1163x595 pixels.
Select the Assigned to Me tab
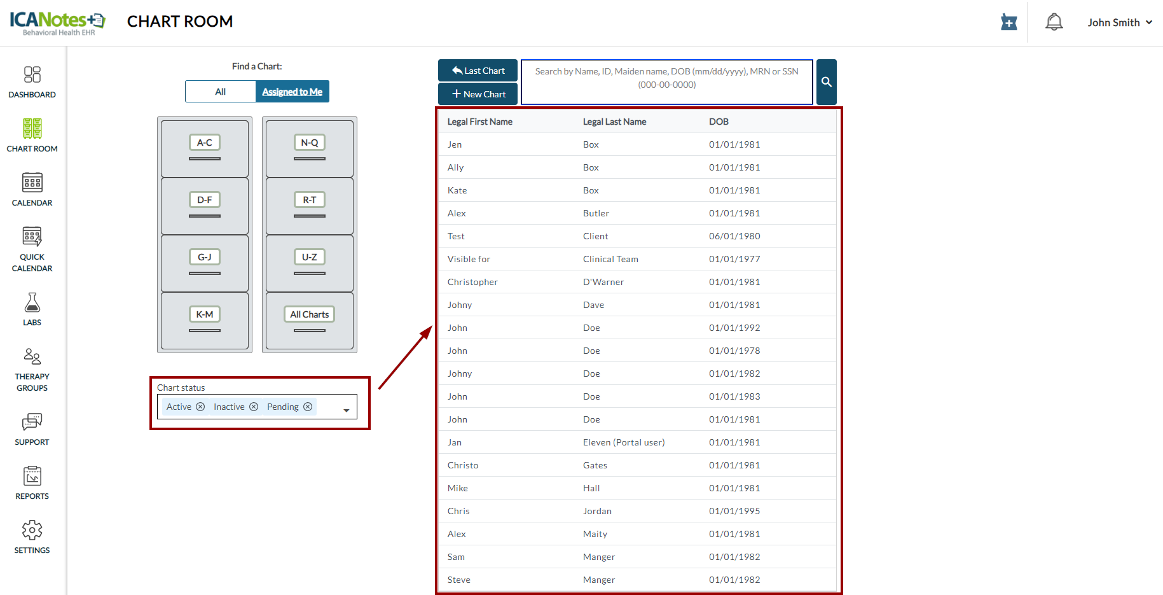point(292,92)
